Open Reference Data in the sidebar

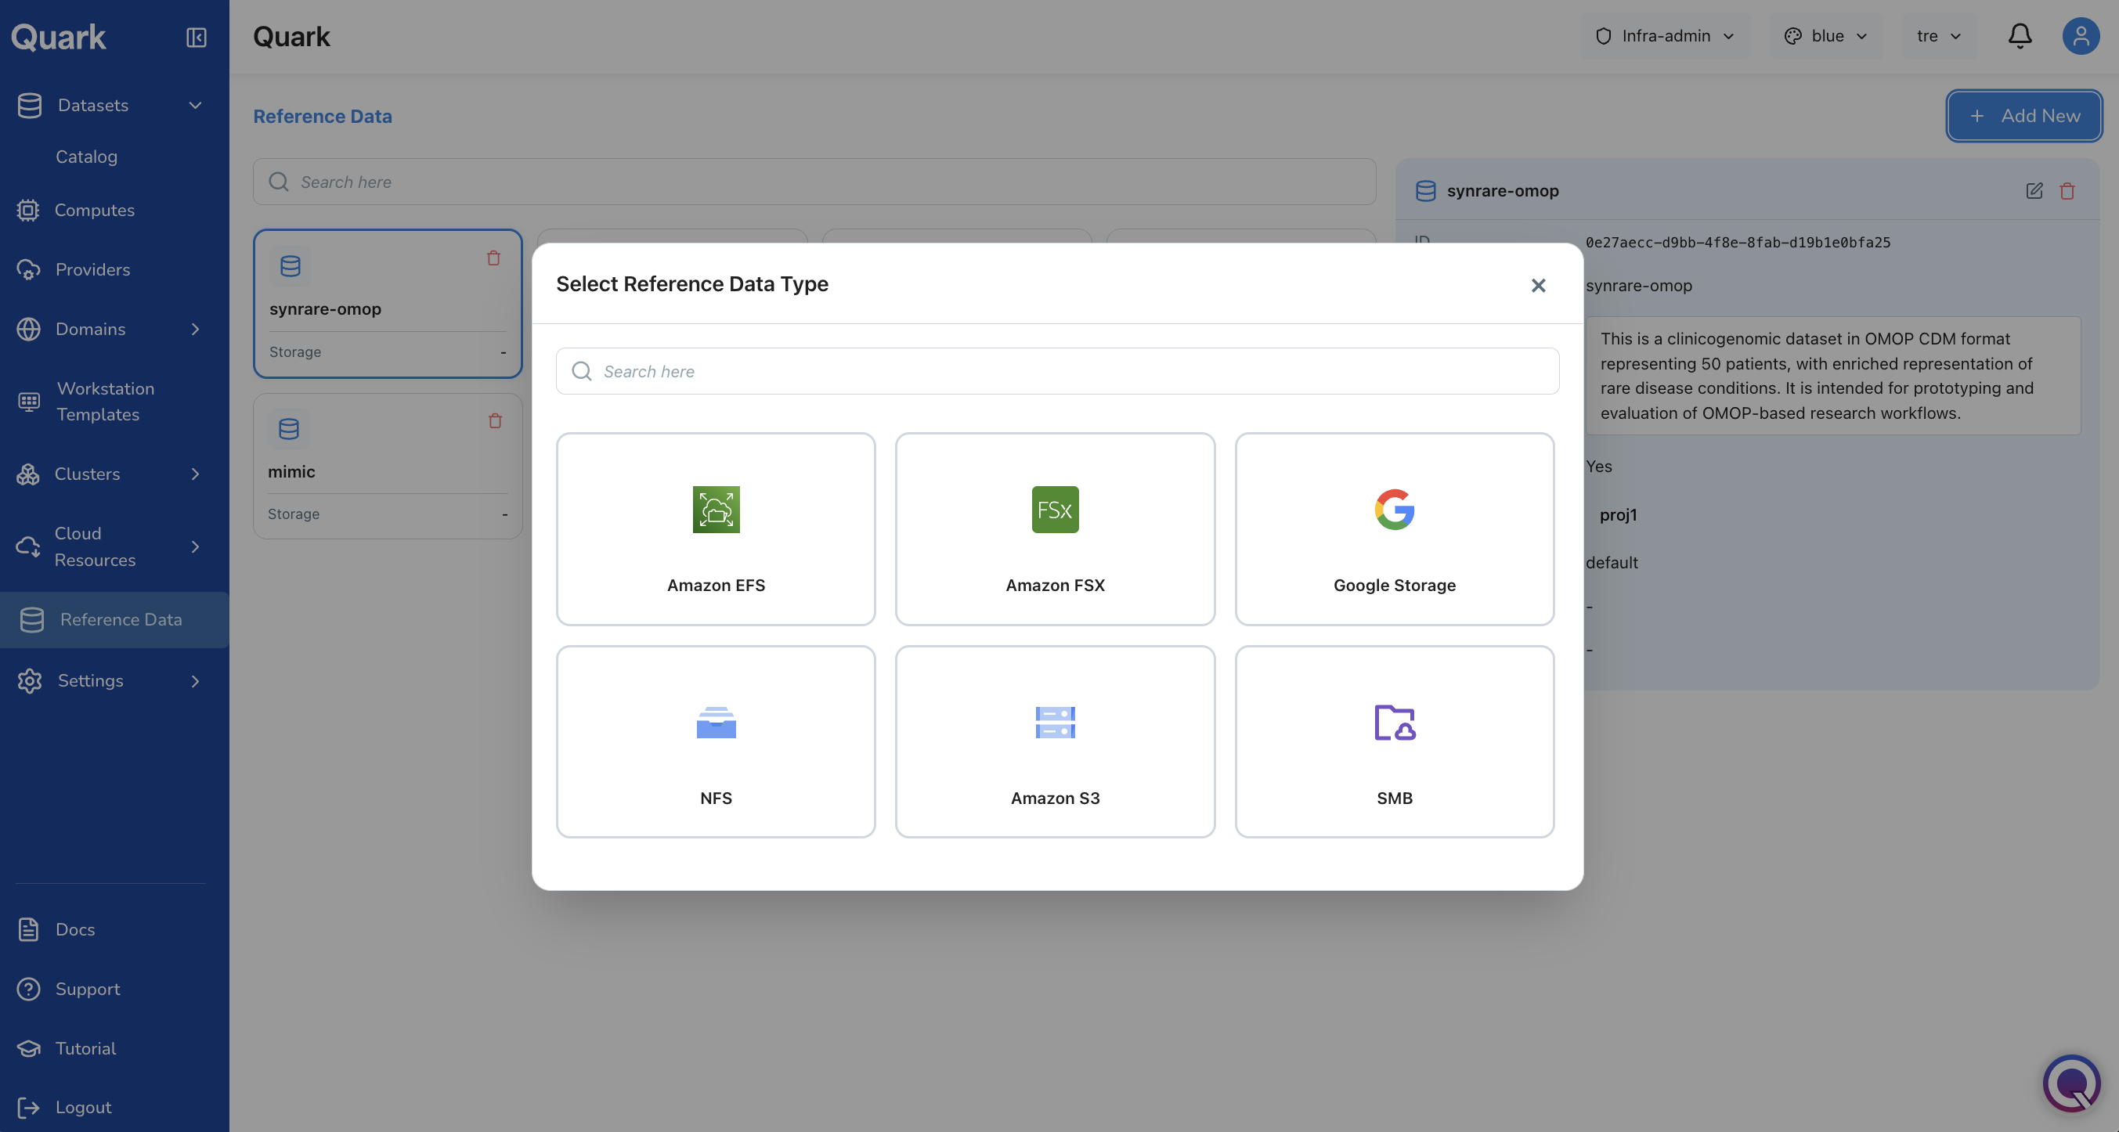click(x=114, y=620)
